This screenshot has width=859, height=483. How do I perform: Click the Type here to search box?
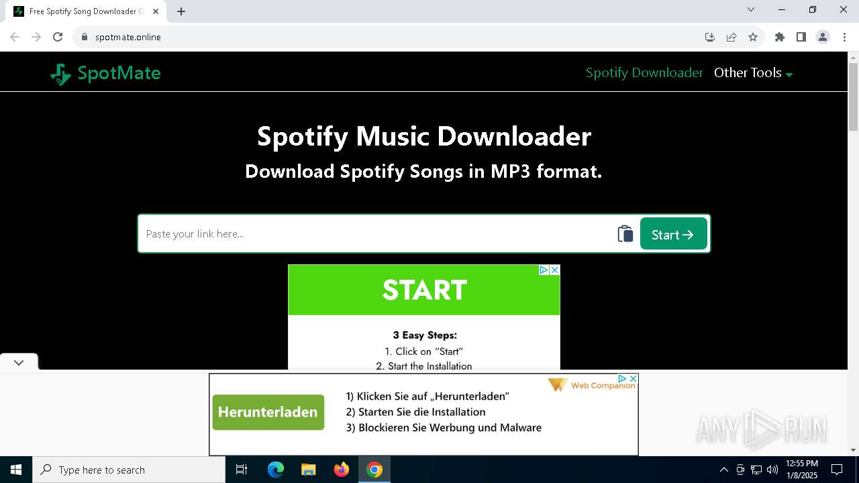point(129,470)
